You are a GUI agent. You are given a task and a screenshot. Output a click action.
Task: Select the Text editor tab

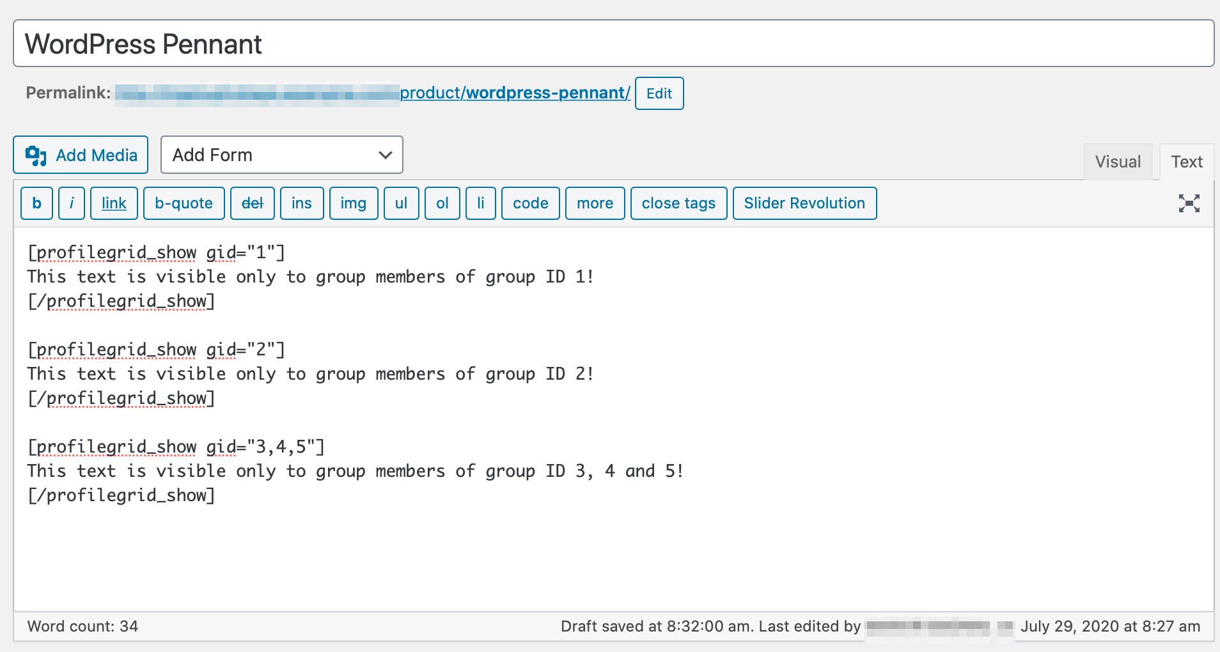[1186, 161]
